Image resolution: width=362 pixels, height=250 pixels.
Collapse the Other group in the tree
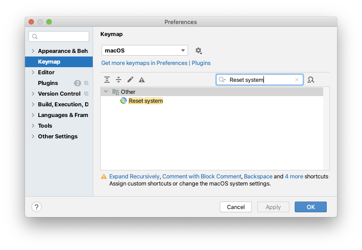(x=106, y=92)
